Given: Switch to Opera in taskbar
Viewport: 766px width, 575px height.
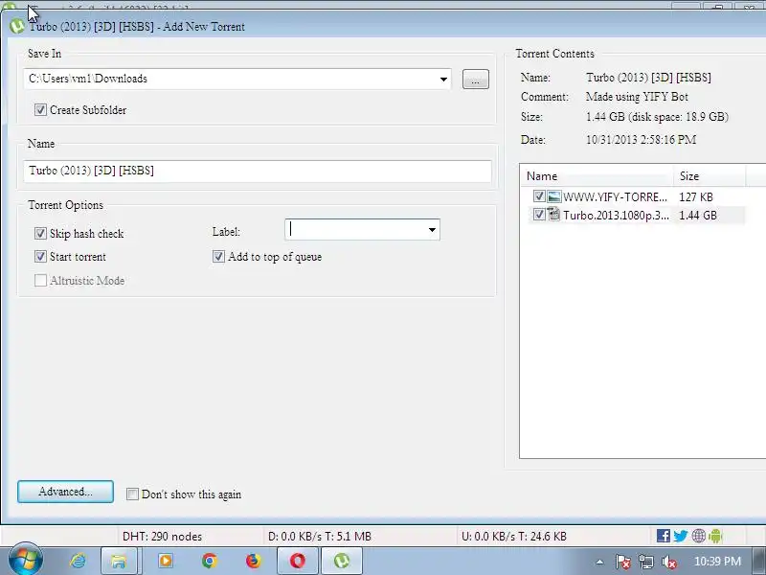Looking at the screenshot, I should 298,561.
